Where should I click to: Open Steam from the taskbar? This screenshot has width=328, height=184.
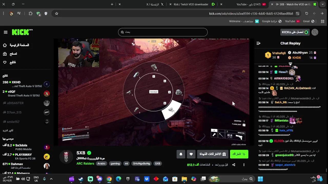point(81,179)
